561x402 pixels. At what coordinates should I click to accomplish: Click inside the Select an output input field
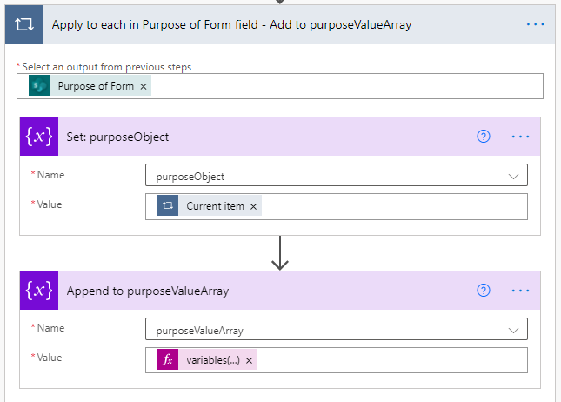pos(280,86)
